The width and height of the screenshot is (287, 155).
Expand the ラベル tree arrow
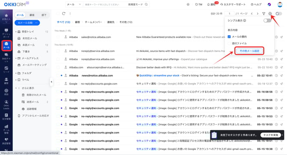pos(16,80)
